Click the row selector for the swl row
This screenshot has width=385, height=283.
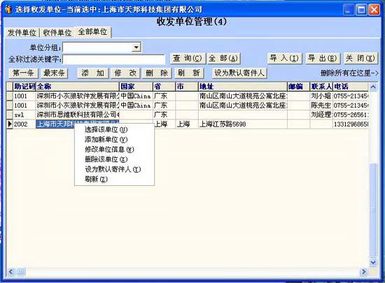pos(10,115)
